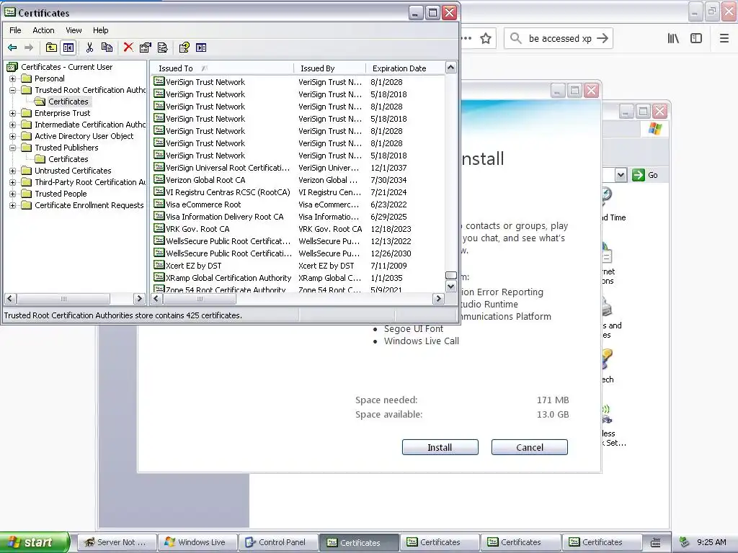Screen dimensions: 738x553
Task: Click the green Go arrow in Control Panel
Action: pos(639,175)
